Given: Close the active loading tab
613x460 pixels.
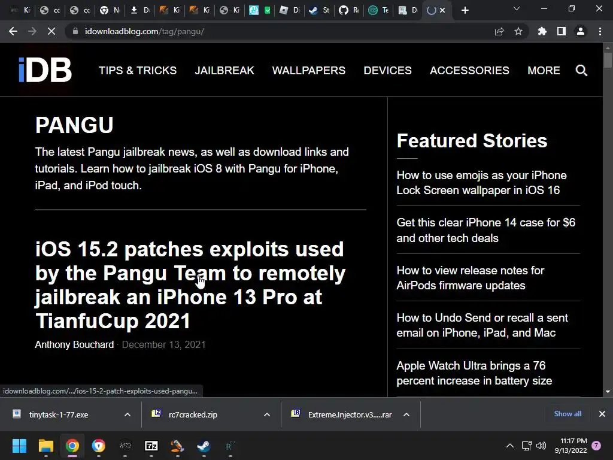Looking at the screenshot, I should point(442,11).
